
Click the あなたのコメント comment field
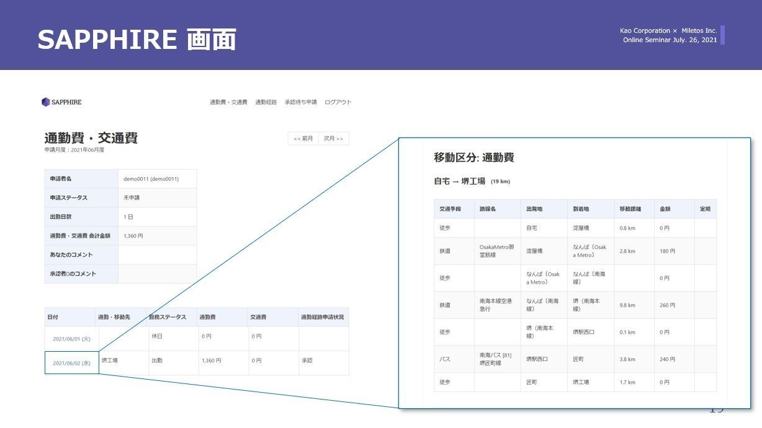tap(158, 255)
